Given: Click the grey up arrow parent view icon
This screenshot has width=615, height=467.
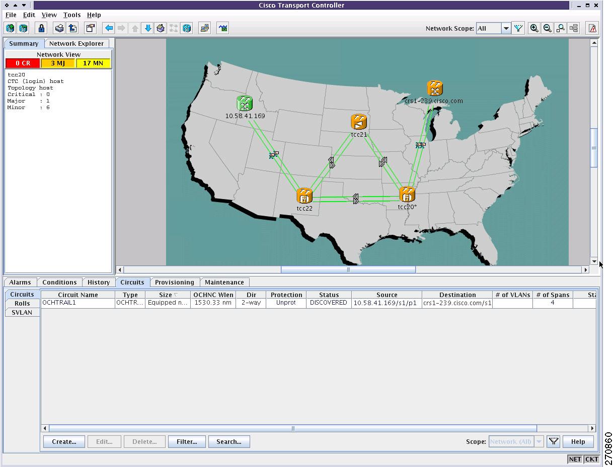Looking at the screenshot, I should [135, 28].
